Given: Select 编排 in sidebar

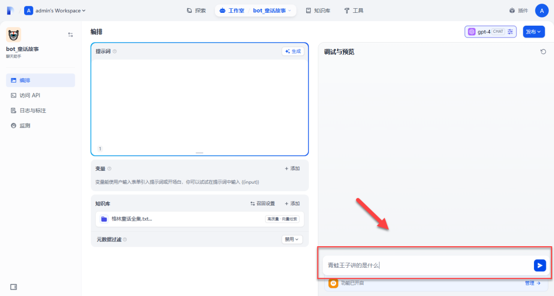Looking at the screenshot, I should coord(41,80).
